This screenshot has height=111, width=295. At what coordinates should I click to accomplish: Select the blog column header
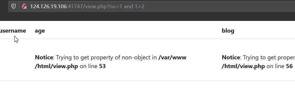[x=228, y=31]
